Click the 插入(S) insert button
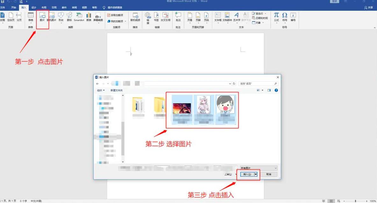Screen dimensions: 377x203 click(247, 174)
